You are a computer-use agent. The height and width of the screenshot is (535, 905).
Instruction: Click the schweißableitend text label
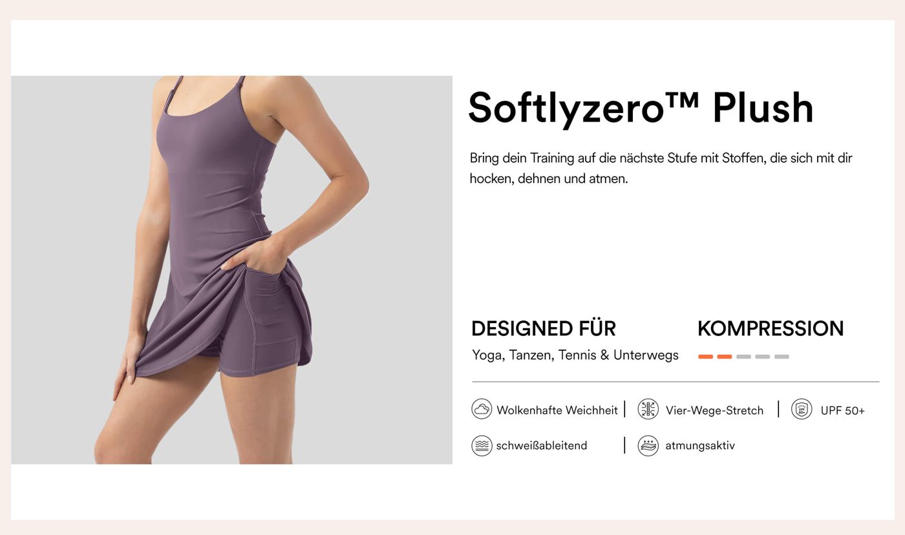[x=542, y=445]
